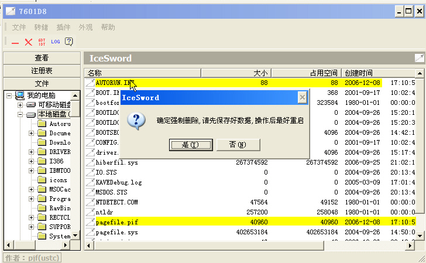Click the icons folder icon
The image size is (426, 263).
coord(42,180)
